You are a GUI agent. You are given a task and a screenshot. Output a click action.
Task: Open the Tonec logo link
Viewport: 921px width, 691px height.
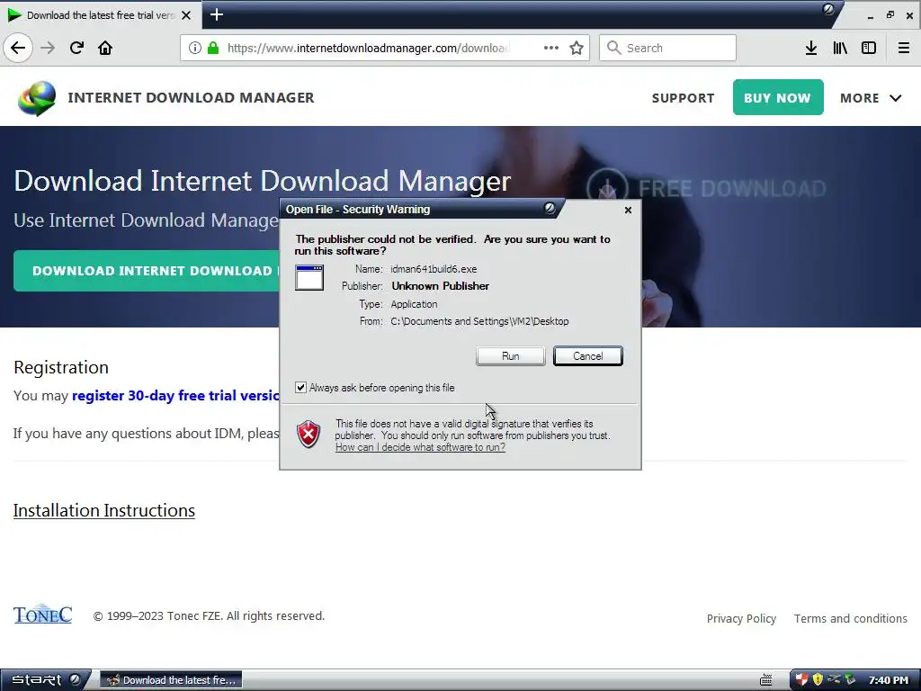coord(42,614)
